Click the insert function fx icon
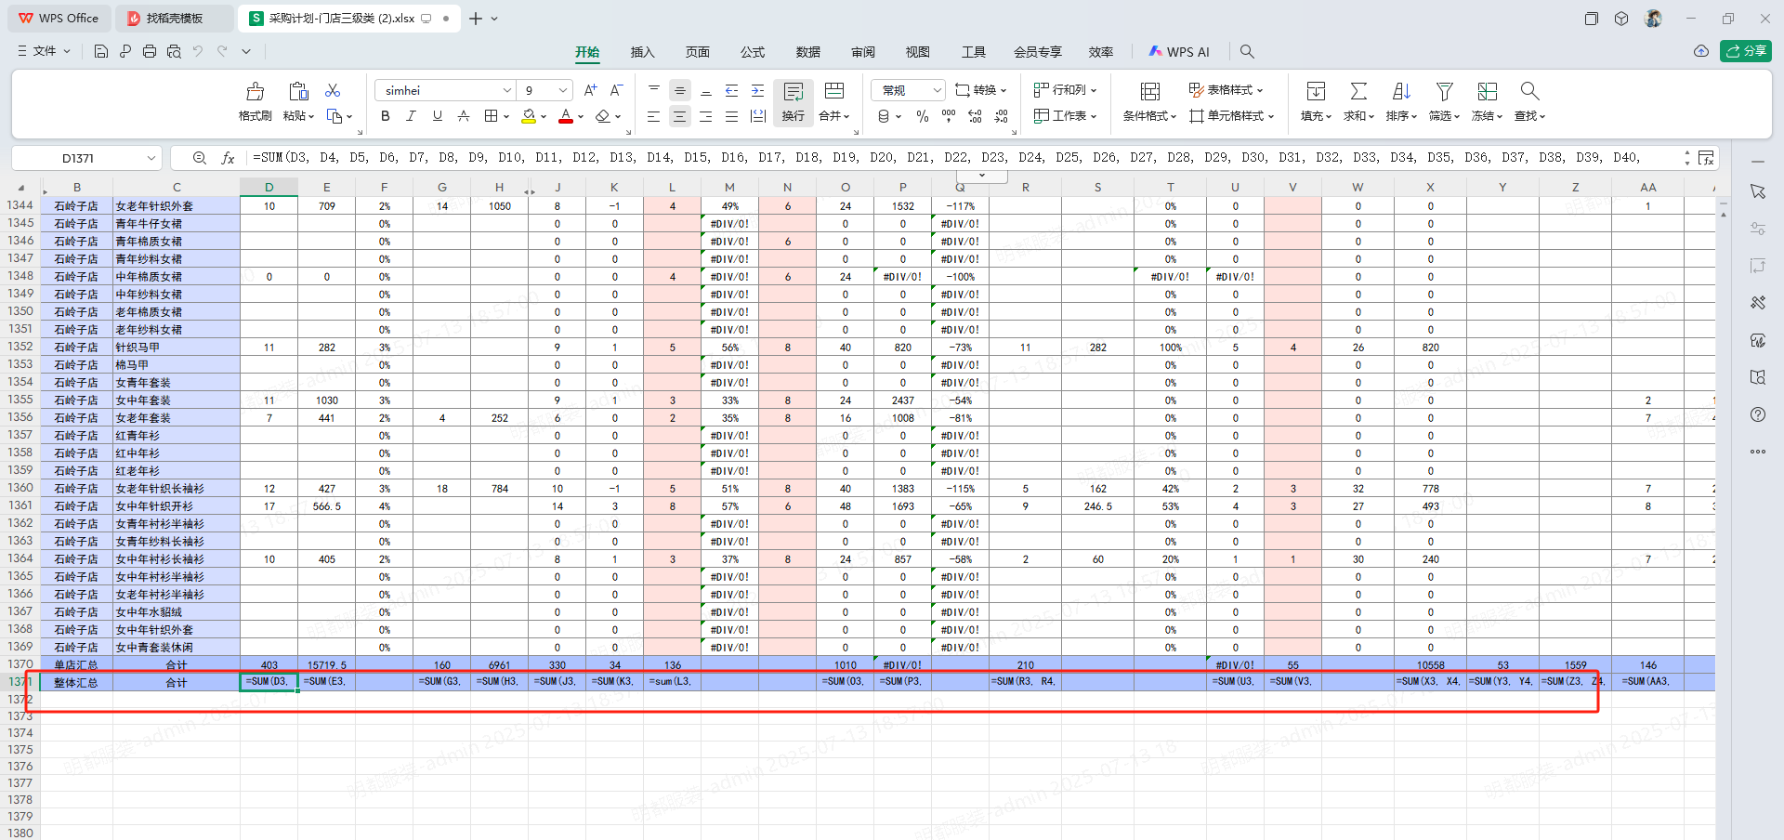 pyautogui.click(x=228, y=158)
